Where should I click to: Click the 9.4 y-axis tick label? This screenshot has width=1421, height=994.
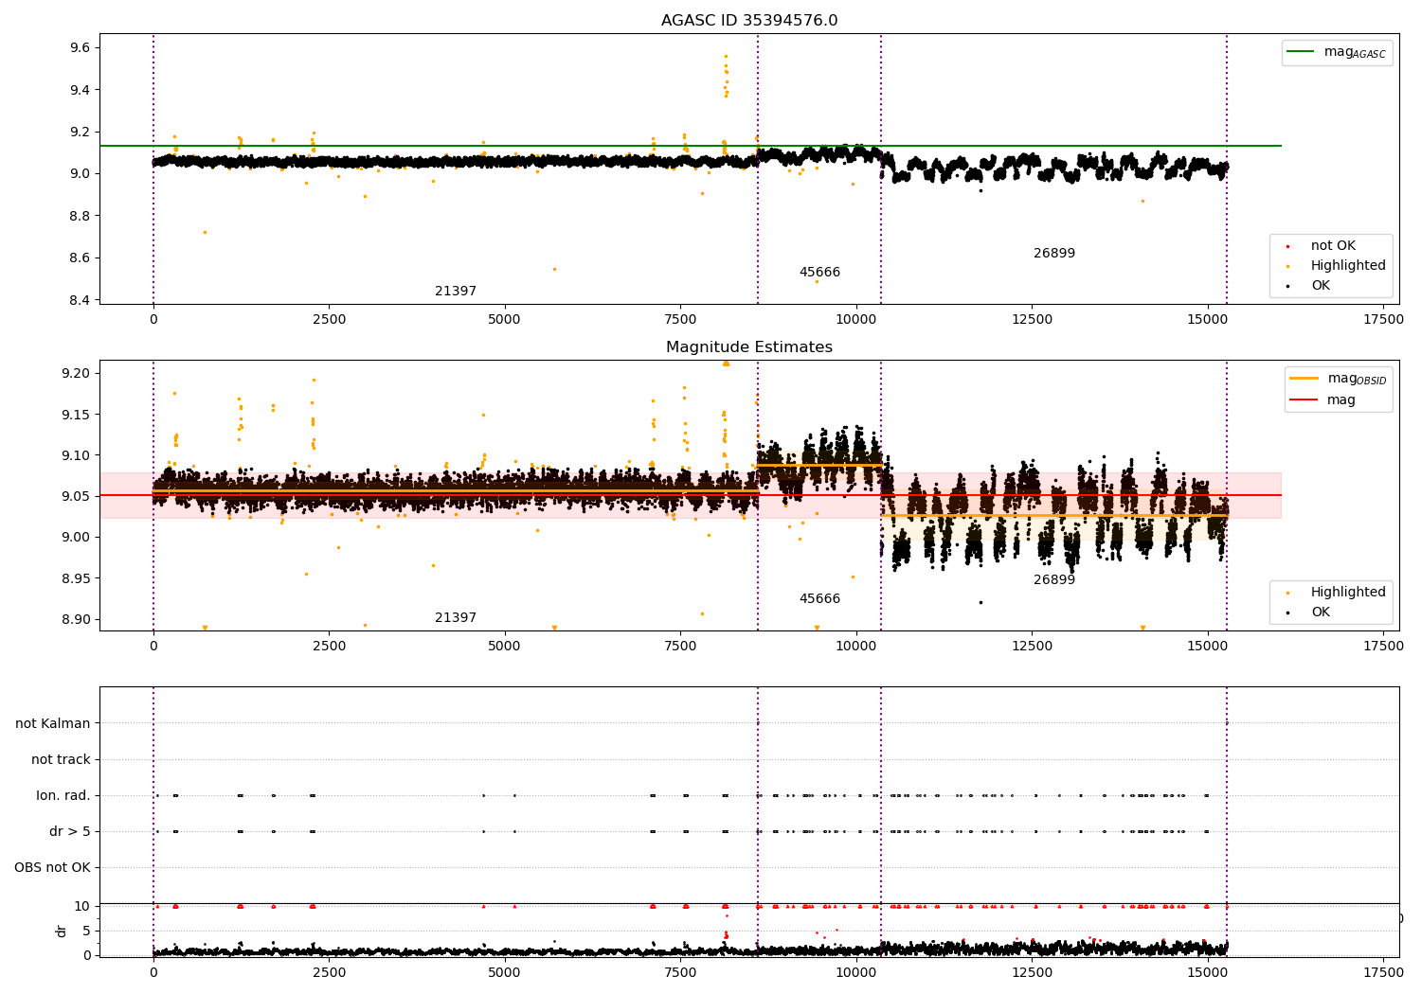point(80,90)
